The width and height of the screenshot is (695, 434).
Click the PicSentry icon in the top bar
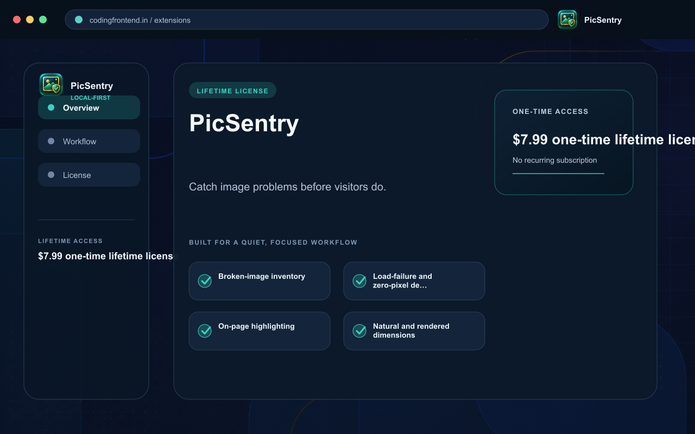567,20
